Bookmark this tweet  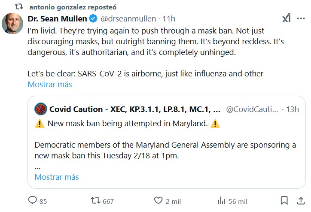[284, 200]
